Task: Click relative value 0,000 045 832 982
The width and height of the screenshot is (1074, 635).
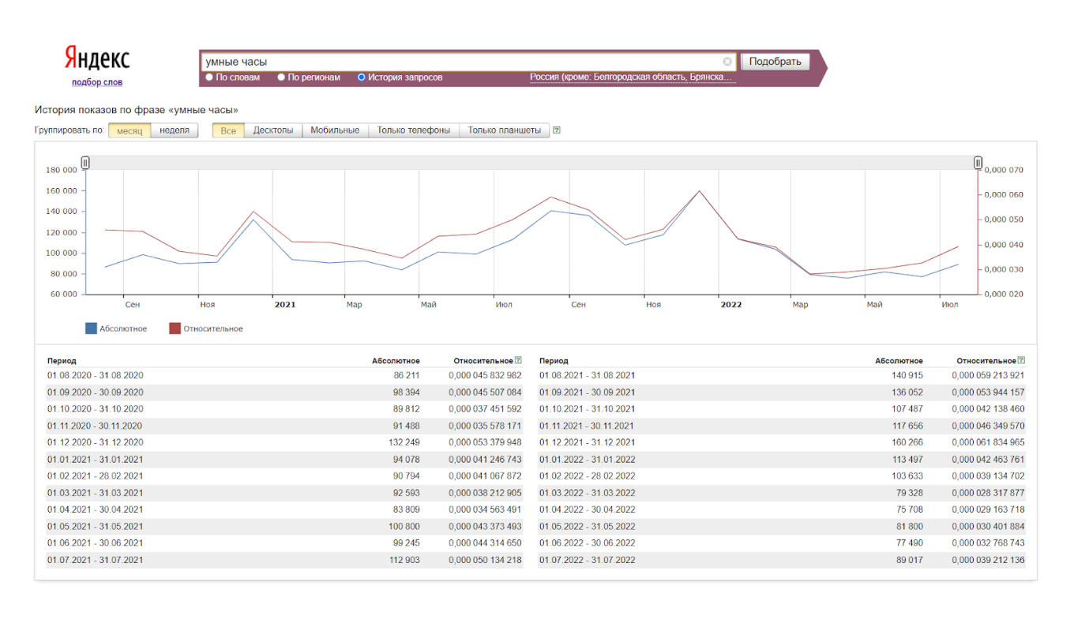Action: pos(485,375)
